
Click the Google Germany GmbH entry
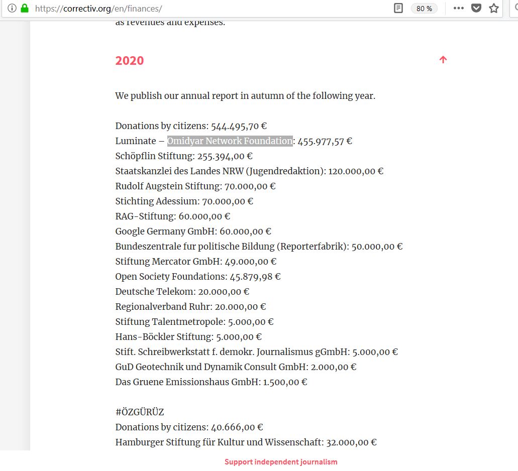point(193,231)
